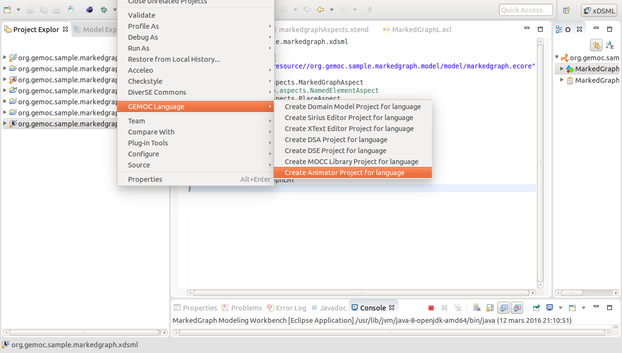622x353 pixels.
Task: Click the Sort alphabetically icon in Outline
Action: [x=610, y=45]
